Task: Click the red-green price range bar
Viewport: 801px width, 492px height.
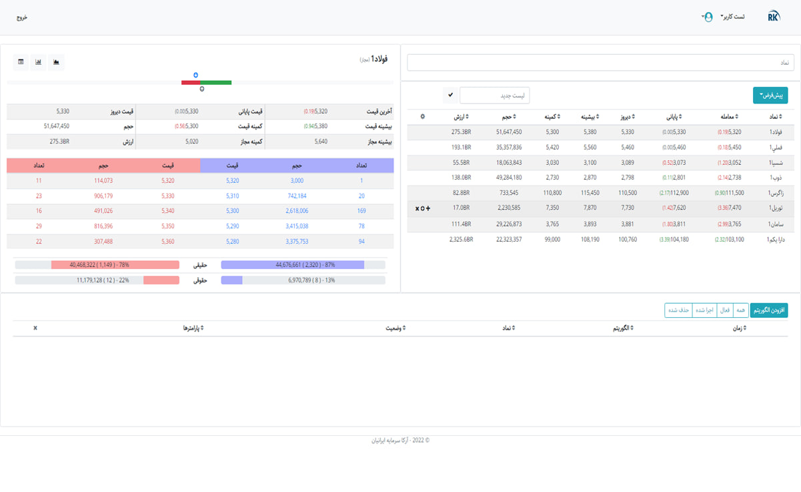Action: coord(206,83)
